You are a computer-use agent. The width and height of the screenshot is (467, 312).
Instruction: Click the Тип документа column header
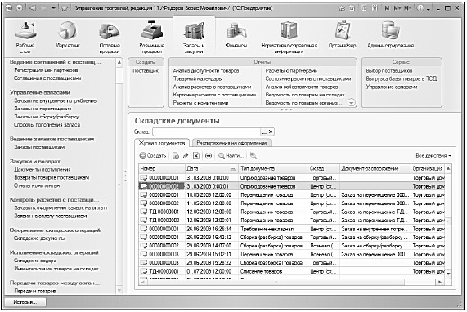[x=273, y=168]
